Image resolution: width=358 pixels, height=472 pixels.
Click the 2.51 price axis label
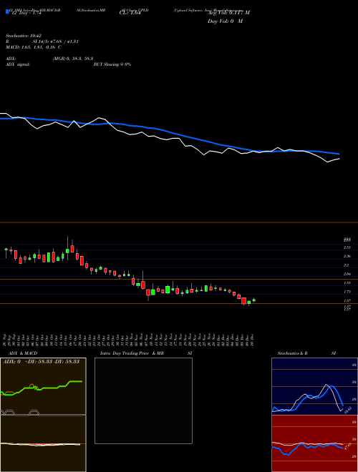coord(347,247)
